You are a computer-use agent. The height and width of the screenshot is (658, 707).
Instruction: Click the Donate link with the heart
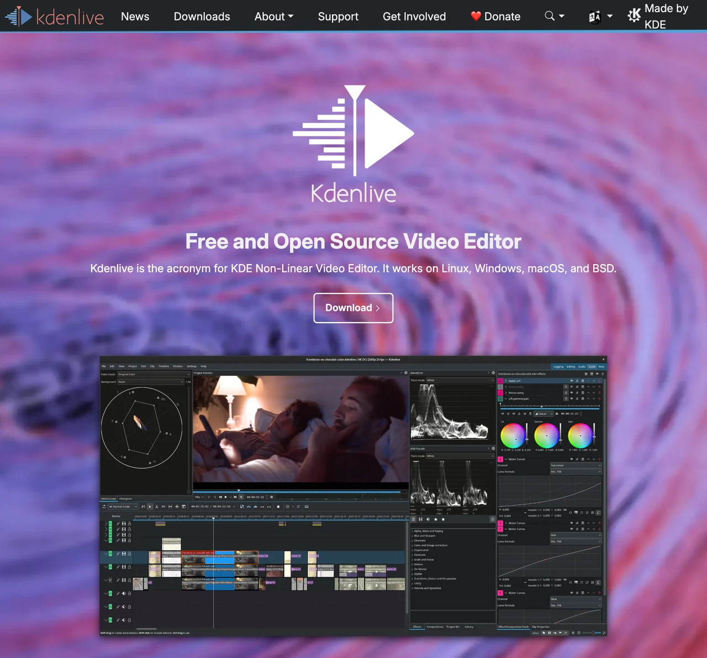(495, 17)
